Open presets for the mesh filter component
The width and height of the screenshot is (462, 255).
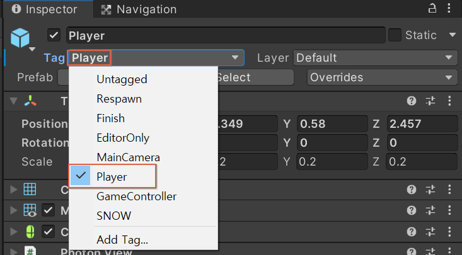click(430, 190)
